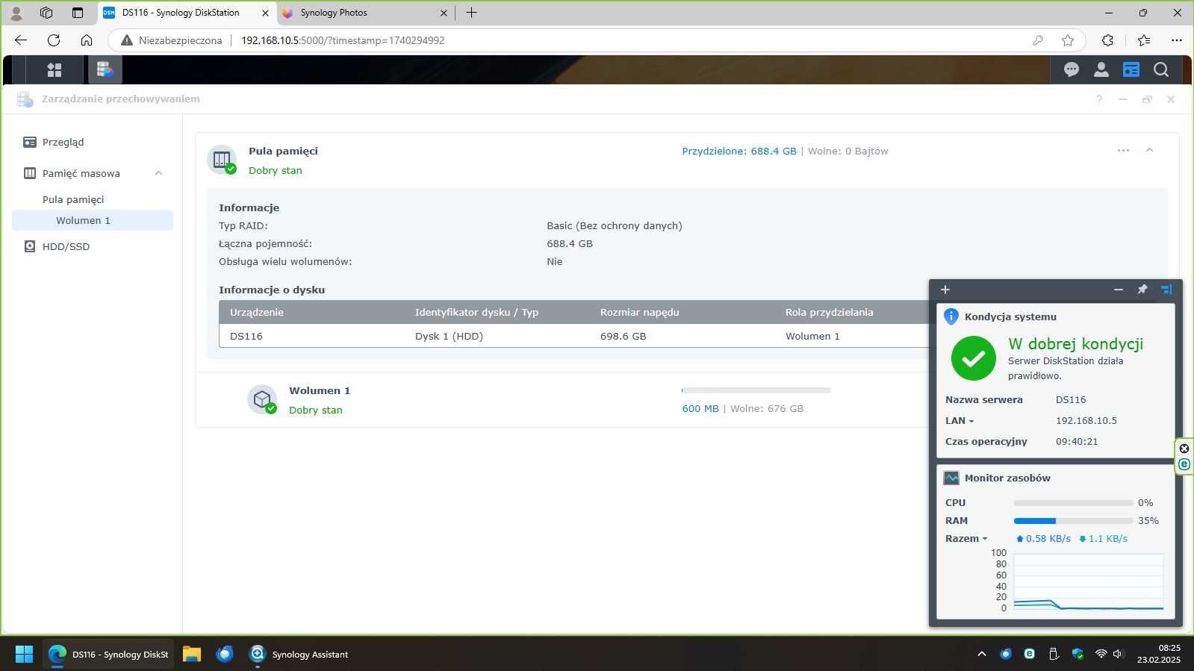Click the W dobrej kondycji status text
Screen dimensions: 1194x671
(x=1075, y=344)
